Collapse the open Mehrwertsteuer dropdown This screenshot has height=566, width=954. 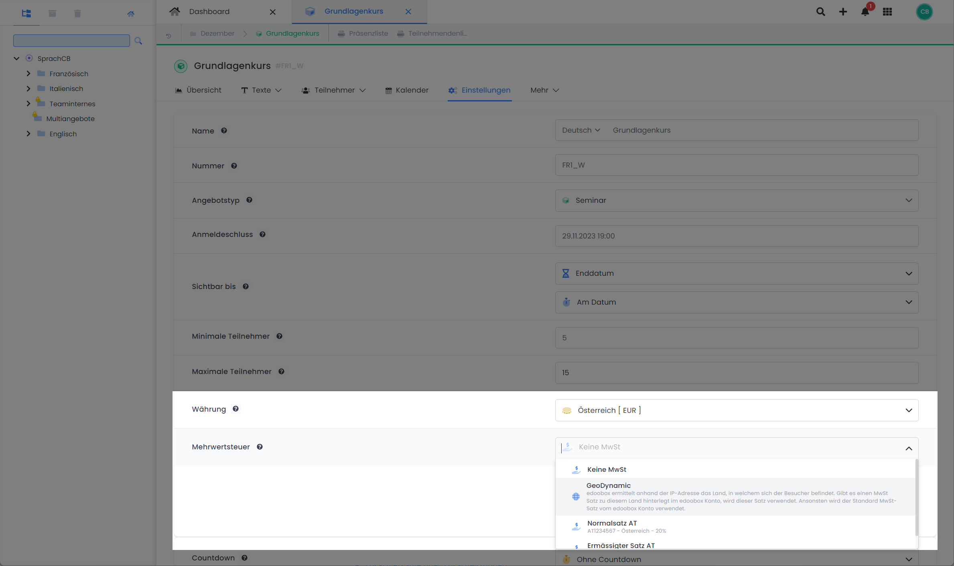[909, 448]
